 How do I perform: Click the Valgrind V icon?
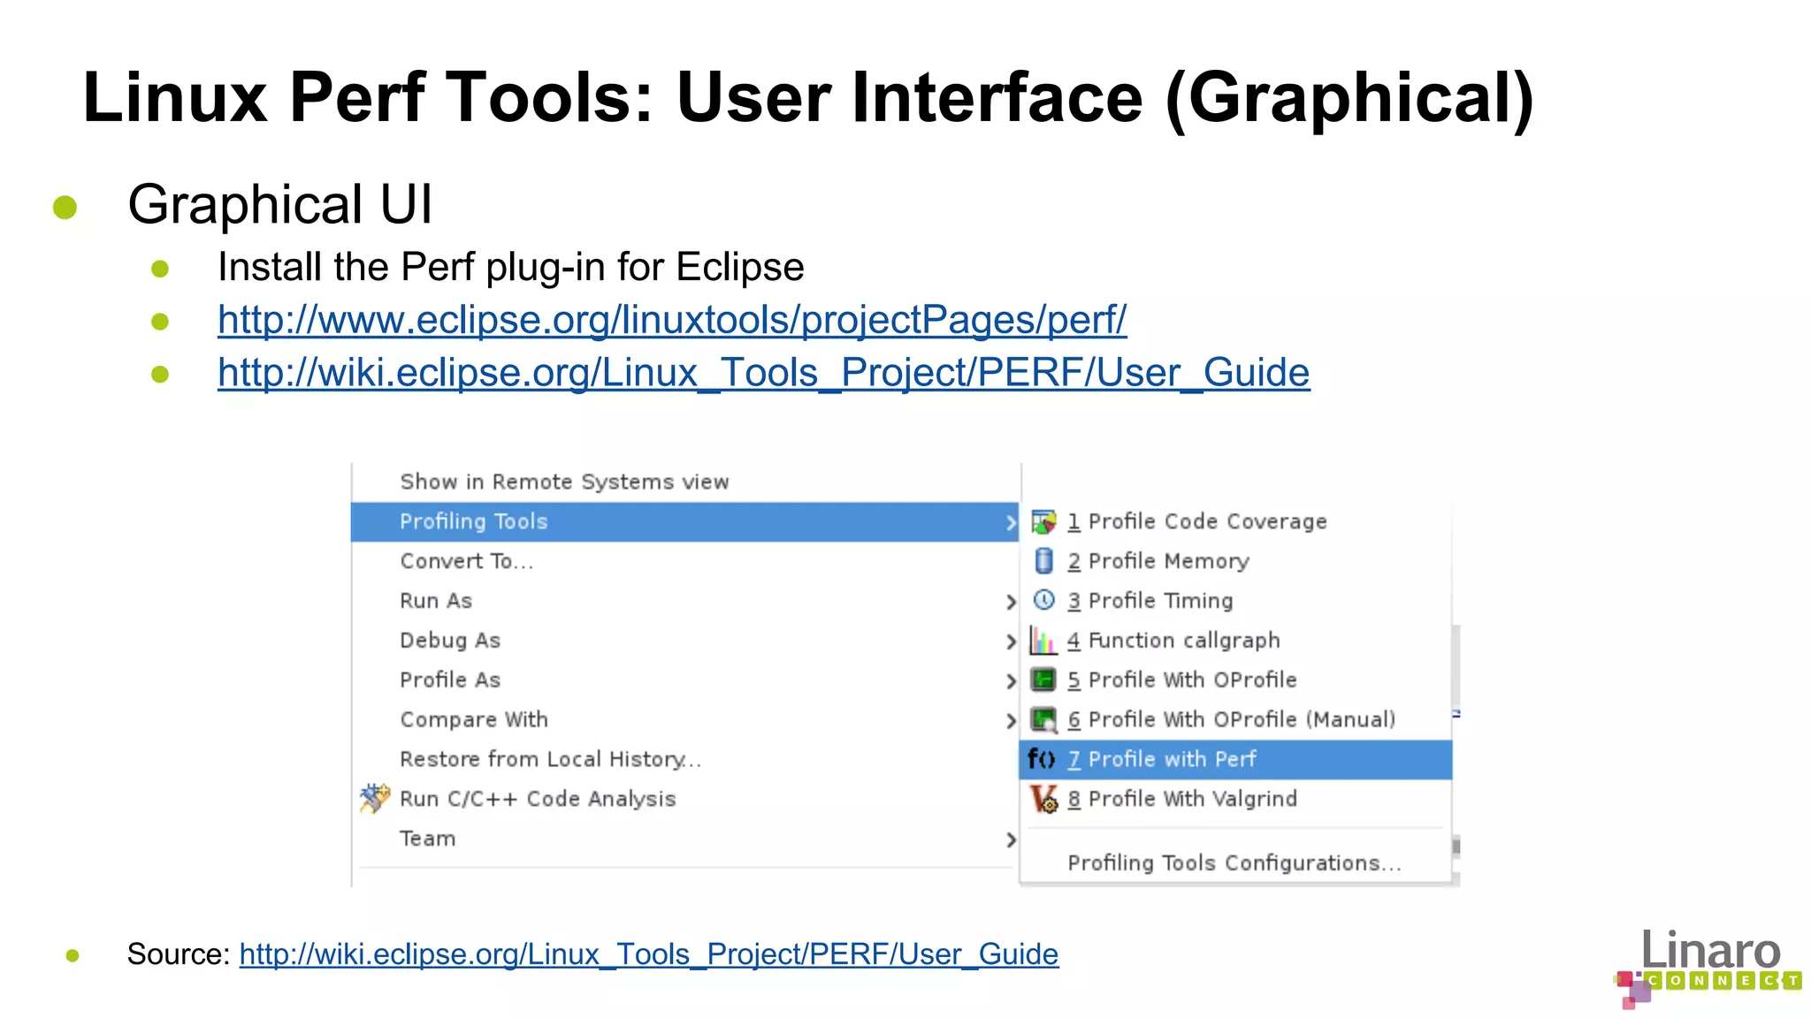click(x=1043, y=799)
